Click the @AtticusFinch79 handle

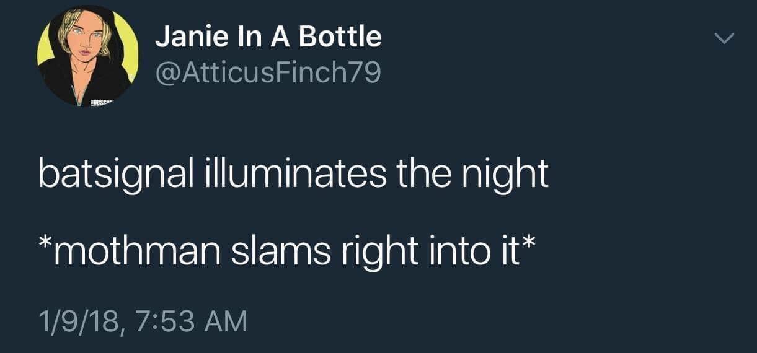tap(268, 74)
